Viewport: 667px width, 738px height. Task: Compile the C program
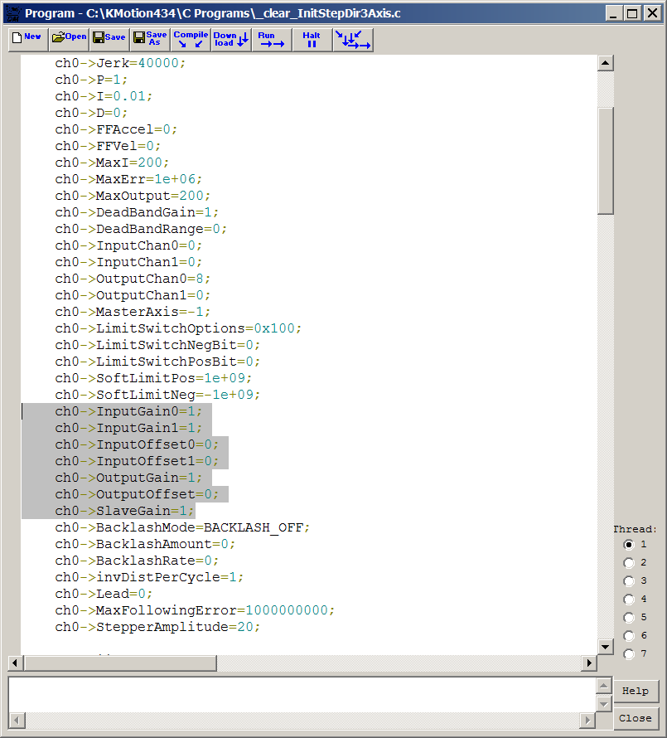190,40
